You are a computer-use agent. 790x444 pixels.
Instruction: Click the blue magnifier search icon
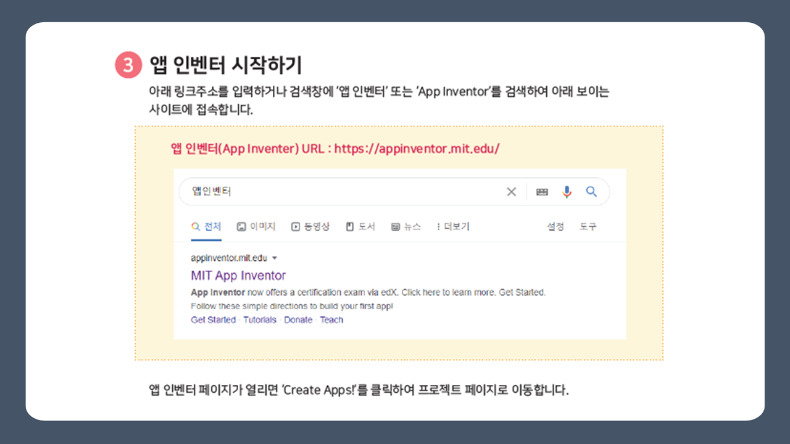pos(591,192)
